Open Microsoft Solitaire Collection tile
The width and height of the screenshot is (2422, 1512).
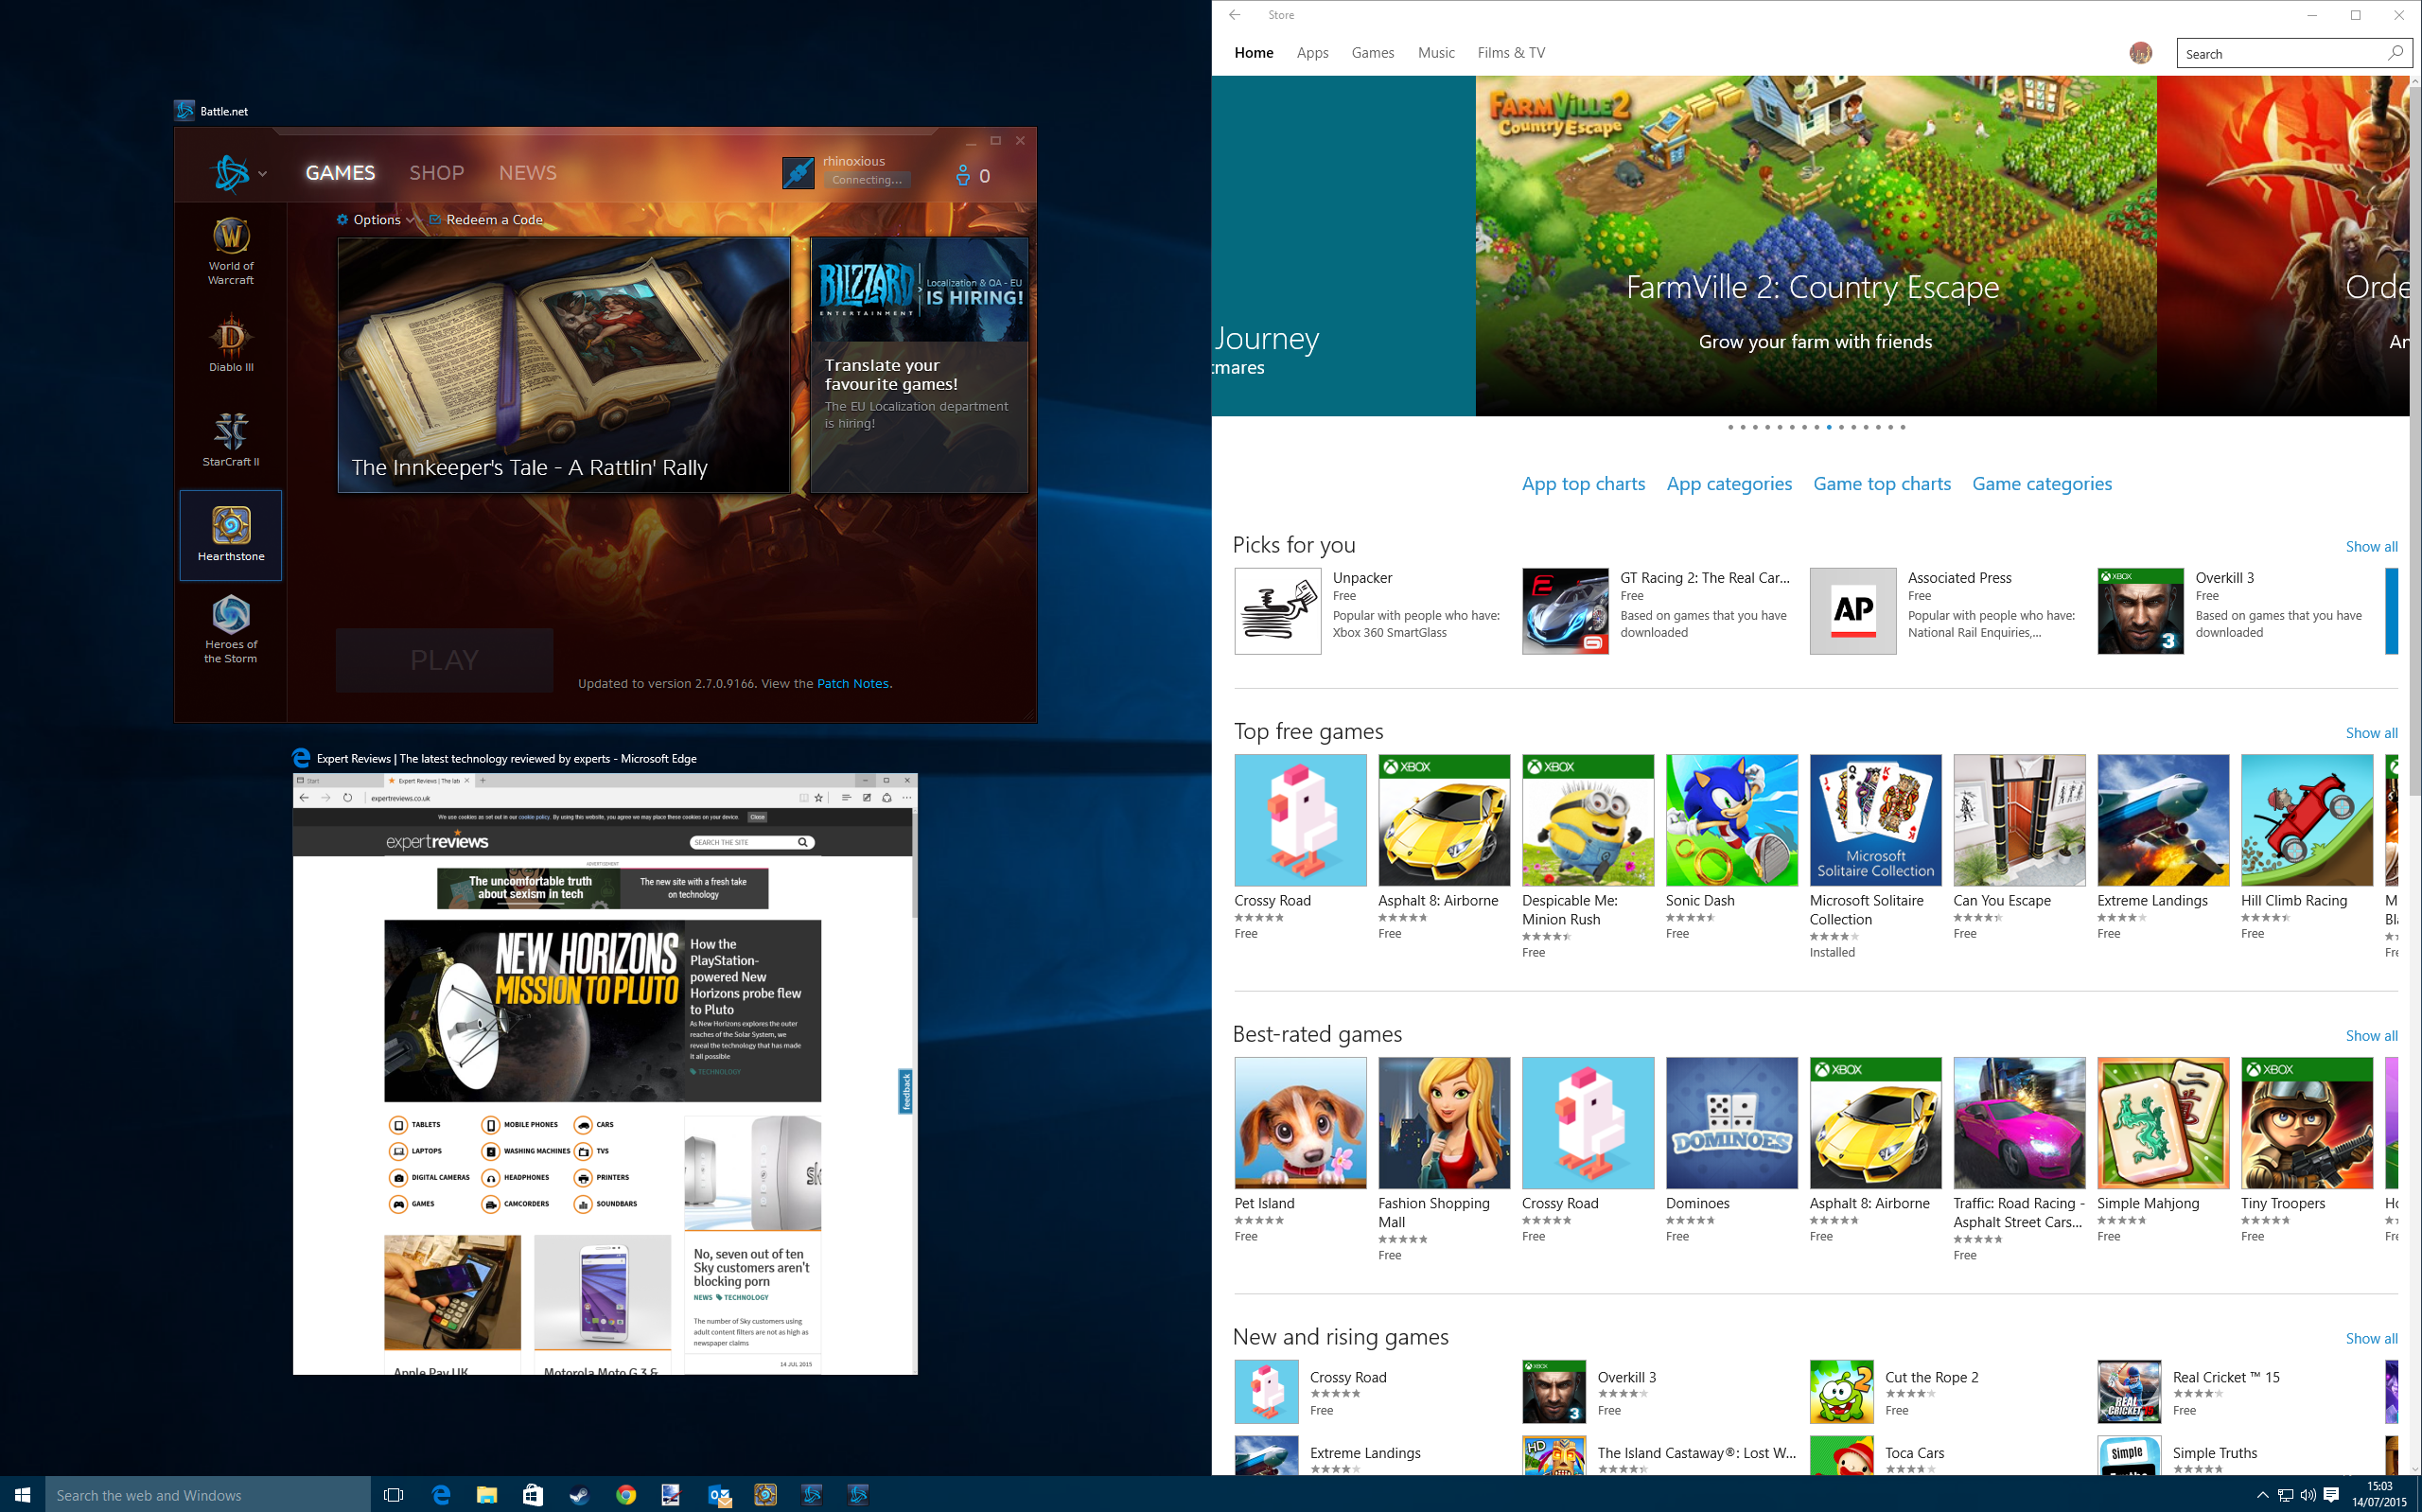[x=1875, y=820]
